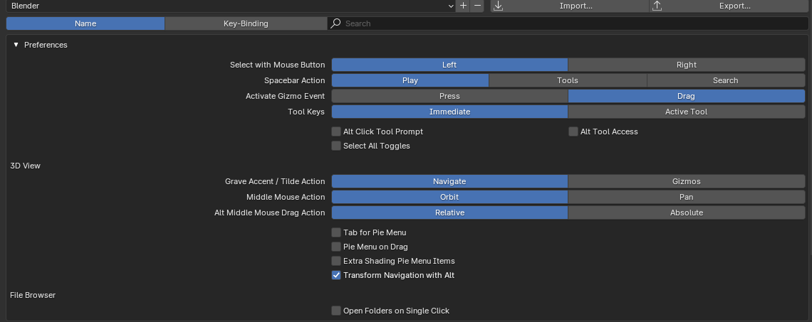Set Alt Middle Mouse Drag to Absolute

coord(686,213)
